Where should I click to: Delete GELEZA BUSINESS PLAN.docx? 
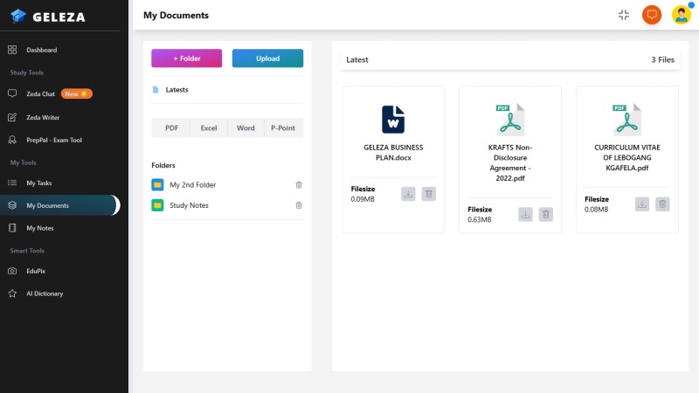coord(428,194)
